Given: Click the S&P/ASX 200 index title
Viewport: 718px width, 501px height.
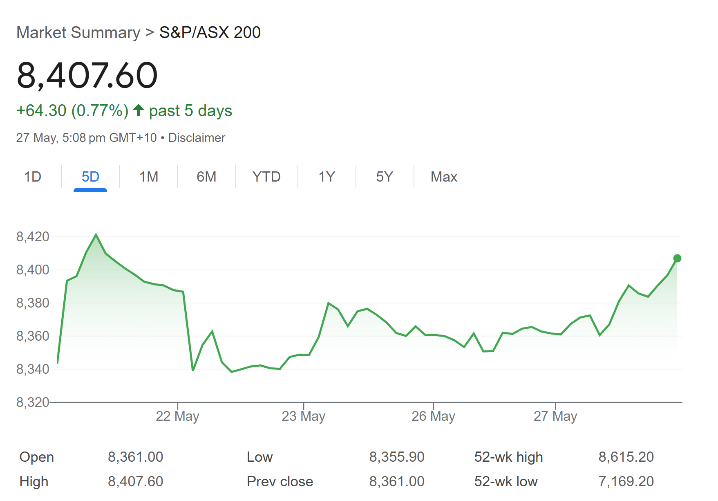Looking at the screenshot, I should (x=210, y=32).
